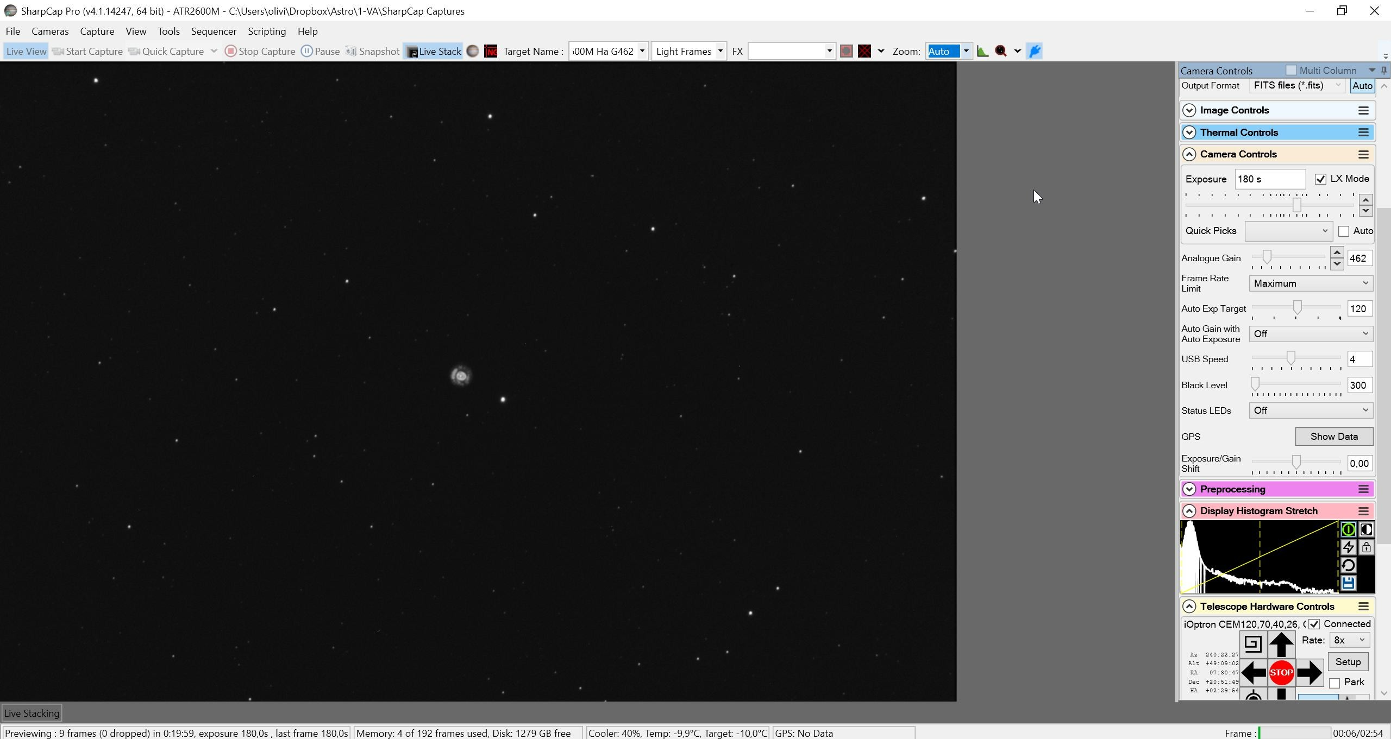Screen dimensions: 1391x739
Task: Click the telescope Setup button
Action: pos(1348,662)
